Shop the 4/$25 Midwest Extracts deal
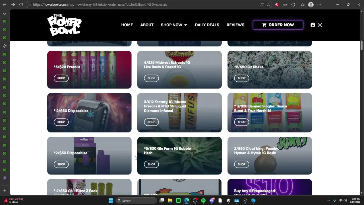The height and width of the screenshot is (205, 364). click(151, 78)
